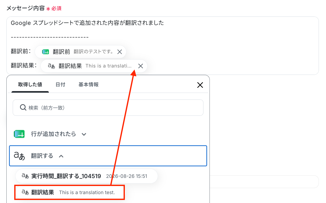
Task: Click the translate icon on 実行時間 item
Action: pos(25,176)
